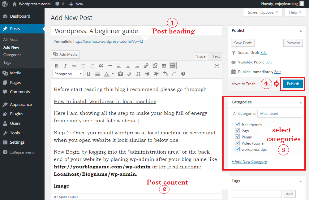This screenshot has width=309, height=200.
Task: Redo the last edit
Action: (x=174, y=74)
